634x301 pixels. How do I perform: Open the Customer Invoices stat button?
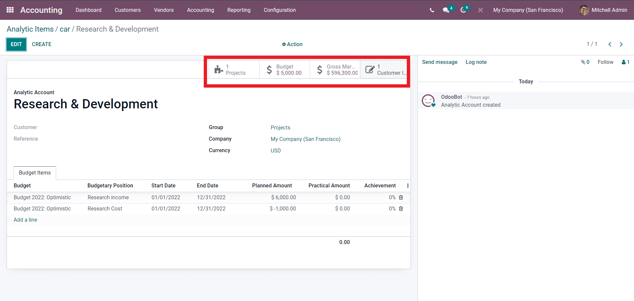pos(384,69)
